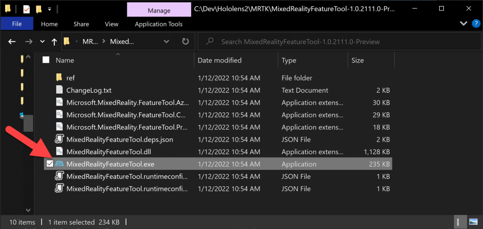
Task: Refresh the current folder view
Action: [x=185, y=41]
